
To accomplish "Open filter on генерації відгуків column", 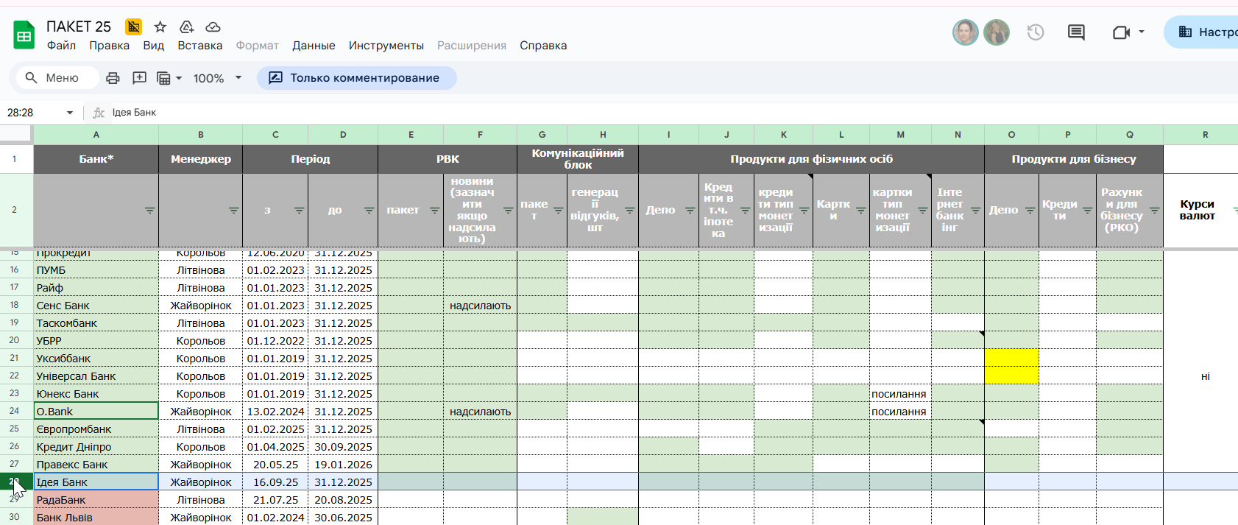I will coord(629,211).
